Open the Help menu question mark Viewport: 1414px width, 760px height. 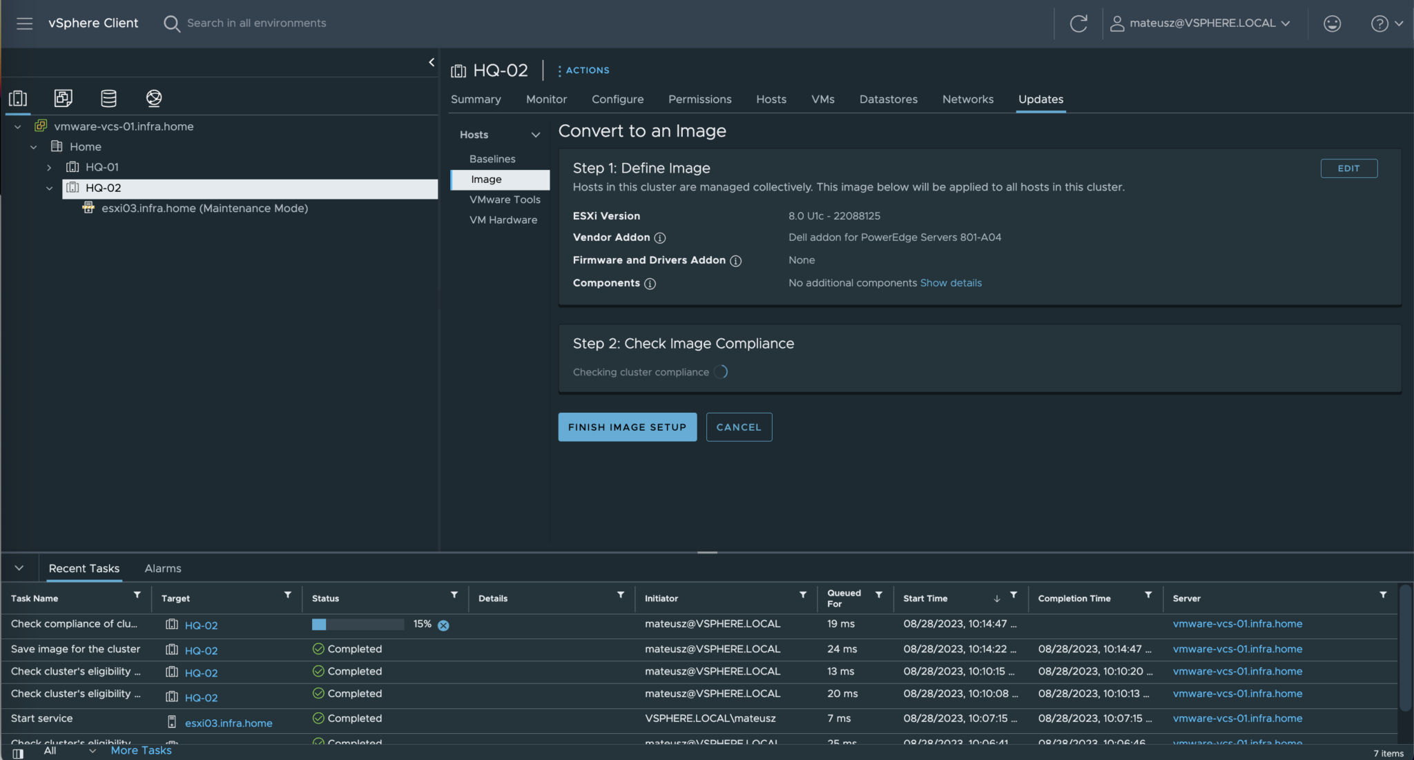coord(1382,23)
